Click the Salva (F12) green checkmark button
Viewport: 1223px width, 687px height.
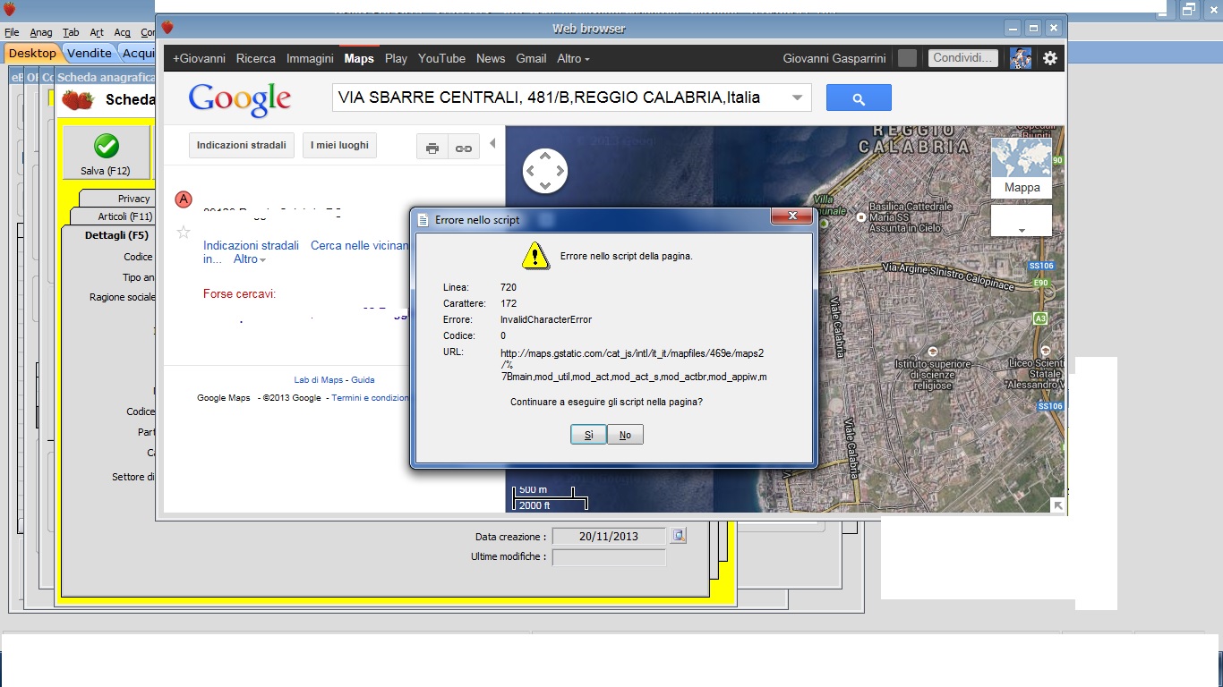106,152
